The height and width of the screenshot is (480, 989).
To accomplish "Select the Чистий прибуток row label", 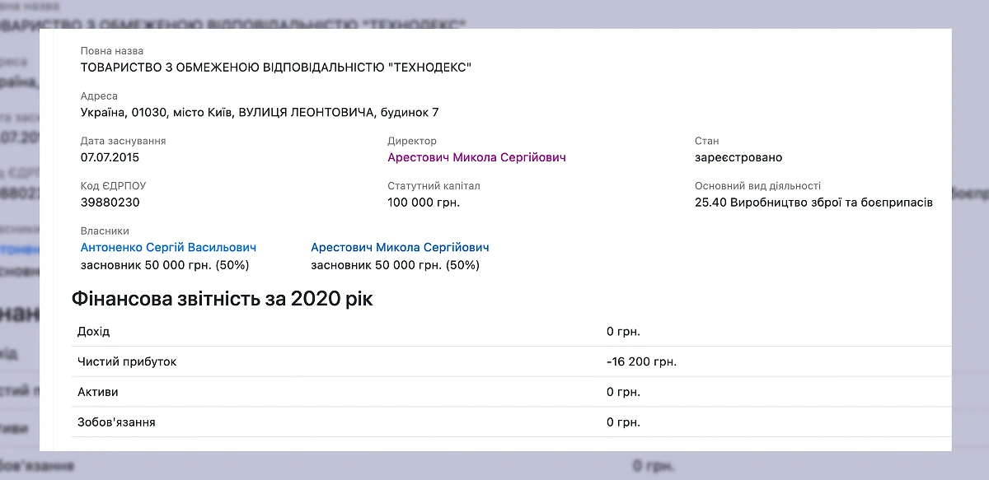I will pos(127,361).
